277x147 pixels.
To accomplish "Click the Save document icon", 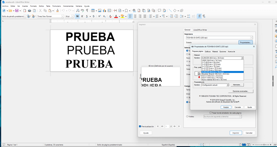I will coord(17,10).
